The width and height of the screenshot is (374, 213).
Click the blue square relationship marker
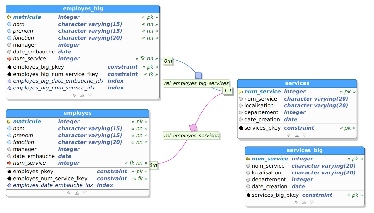pos(199,76)
